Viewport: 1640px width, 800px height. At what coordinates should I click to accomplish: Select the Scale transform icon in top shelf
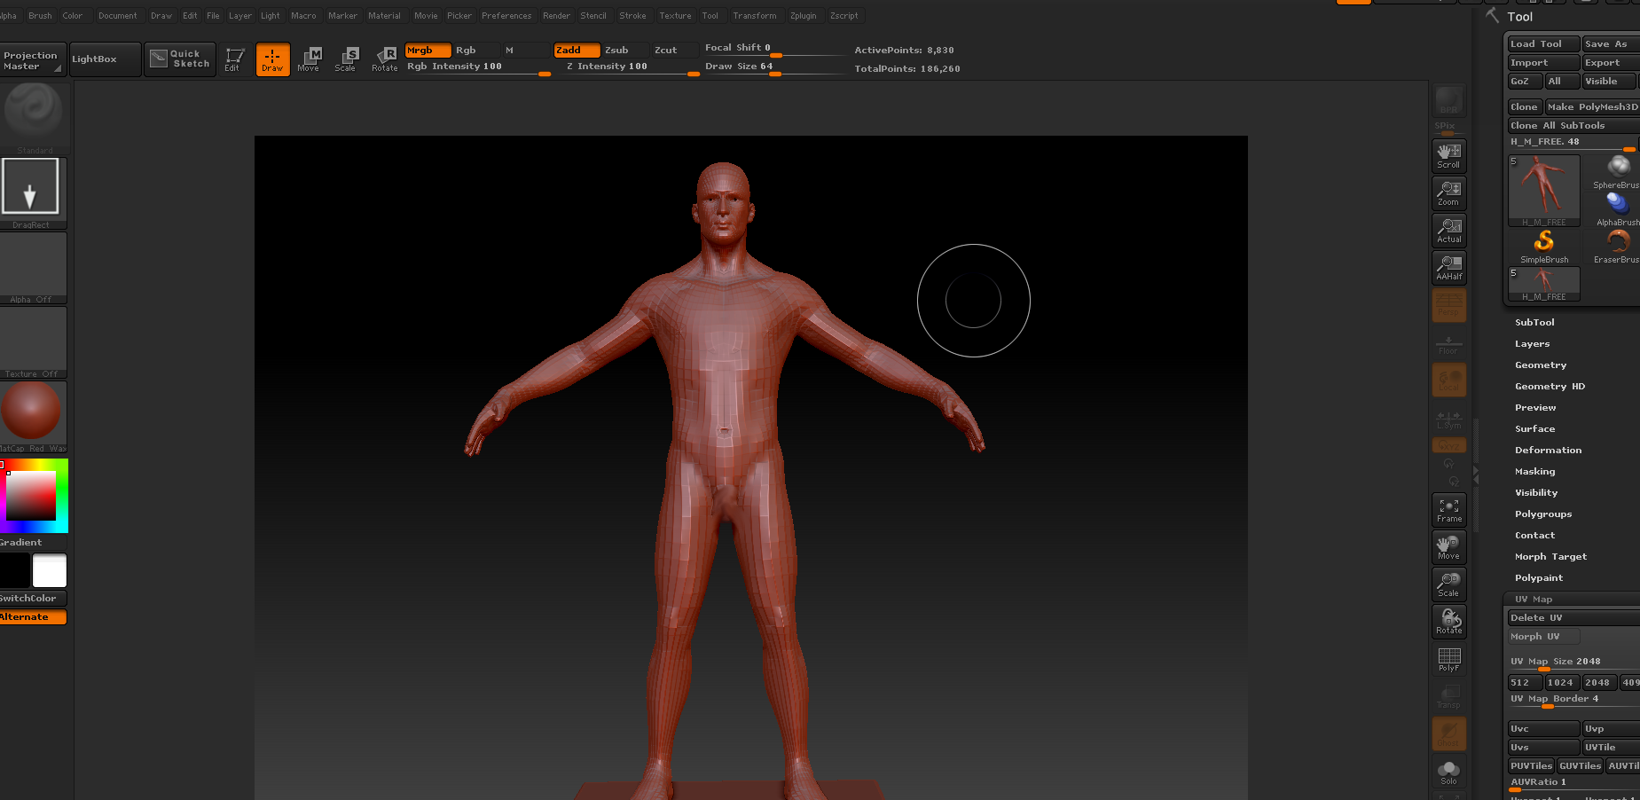(x=346, y=59)
